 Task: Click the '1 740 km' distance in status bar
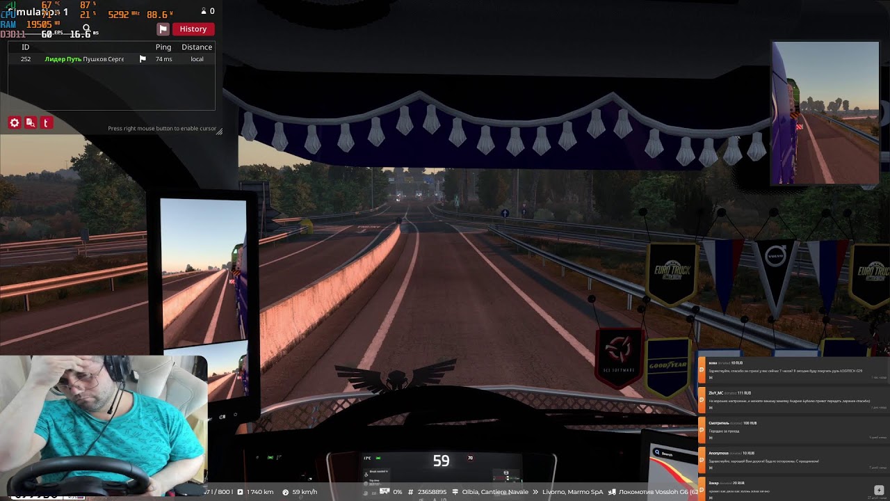260,492
